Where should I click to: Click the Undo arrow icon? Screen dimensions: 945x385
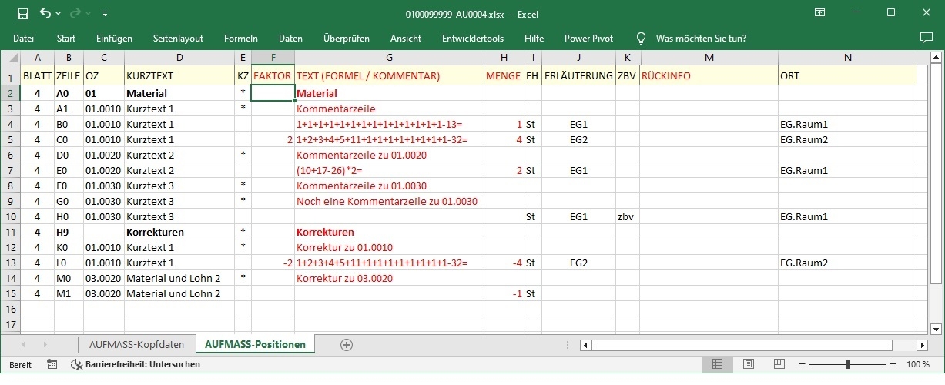click(45, 13)
